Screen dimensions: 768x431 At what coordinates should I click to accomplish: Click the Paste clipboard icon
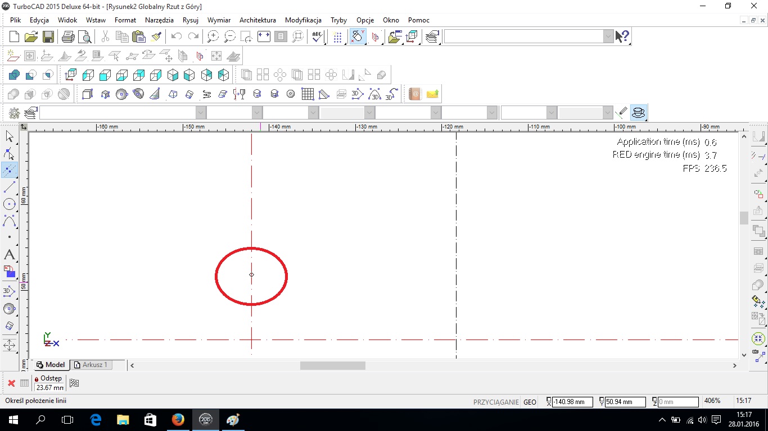[x=139, y=37]
